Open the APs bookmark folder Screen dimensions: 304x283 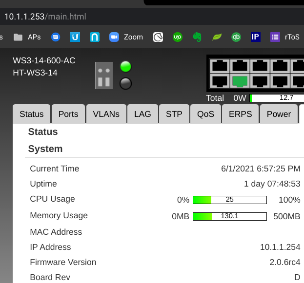click(27, 37)
